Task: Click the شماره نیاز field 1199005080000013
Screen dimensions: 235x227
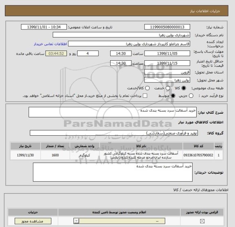Action: 167,27
